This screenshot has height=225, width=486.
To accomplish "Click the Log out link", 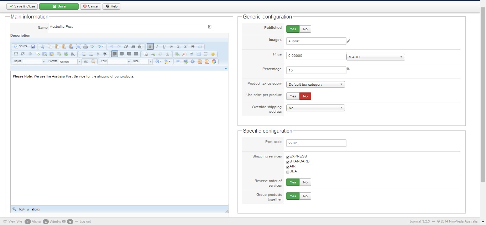I will point(85,221).
